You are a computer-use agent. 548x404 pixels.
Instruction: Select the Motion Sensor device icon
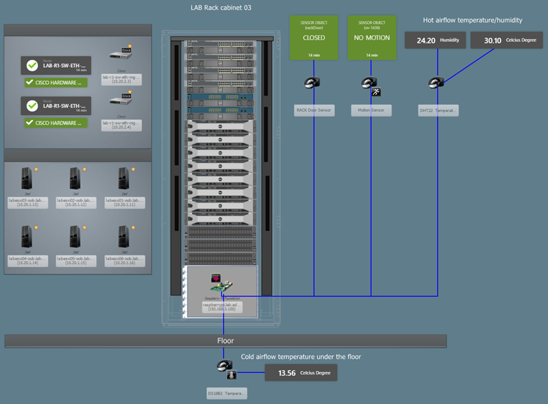coord(369,83)
